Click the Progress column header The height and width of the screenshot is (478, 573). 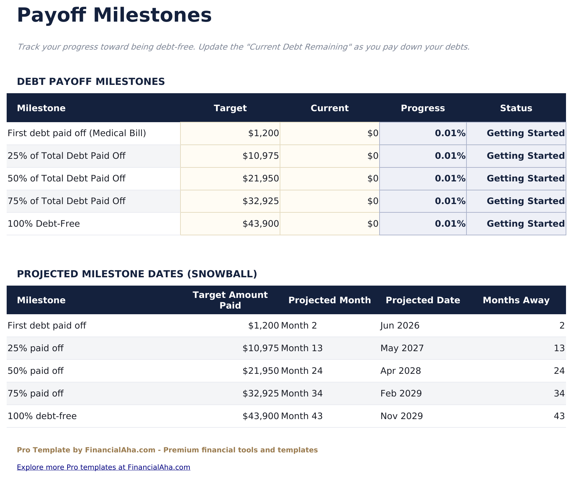click(x=423, y=108)
